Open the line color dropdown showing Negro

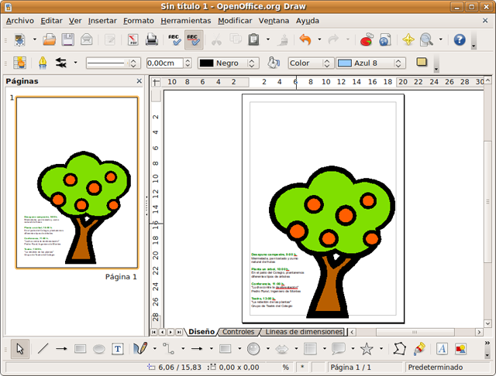(x=229, y=63)
